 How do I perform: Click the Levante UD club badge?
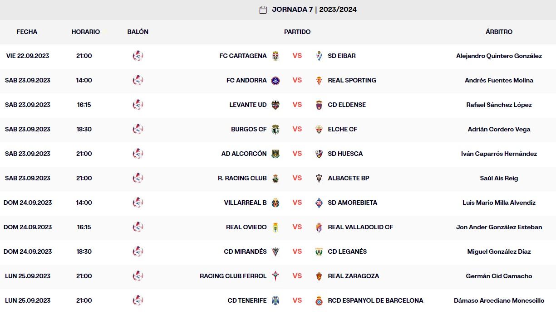click(276, 105)
